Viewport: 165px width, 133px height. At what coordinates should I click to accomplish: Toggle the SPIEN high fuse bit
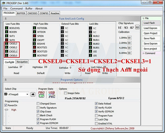pos(35,36)
